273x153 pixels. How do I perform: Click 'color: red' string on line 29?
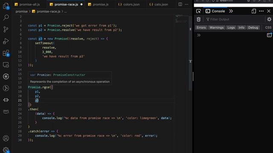(x=131, y=136)
